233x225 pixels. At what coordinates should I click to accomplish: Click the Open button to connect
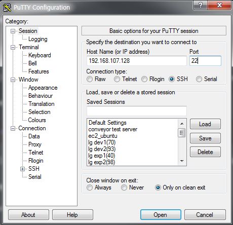tap(161, 215)
